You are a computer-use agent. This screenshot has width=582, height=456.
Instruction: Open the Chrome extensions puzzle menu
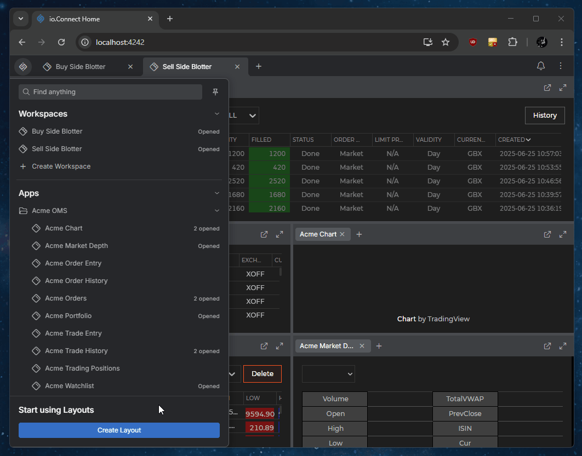click(512, 42)
